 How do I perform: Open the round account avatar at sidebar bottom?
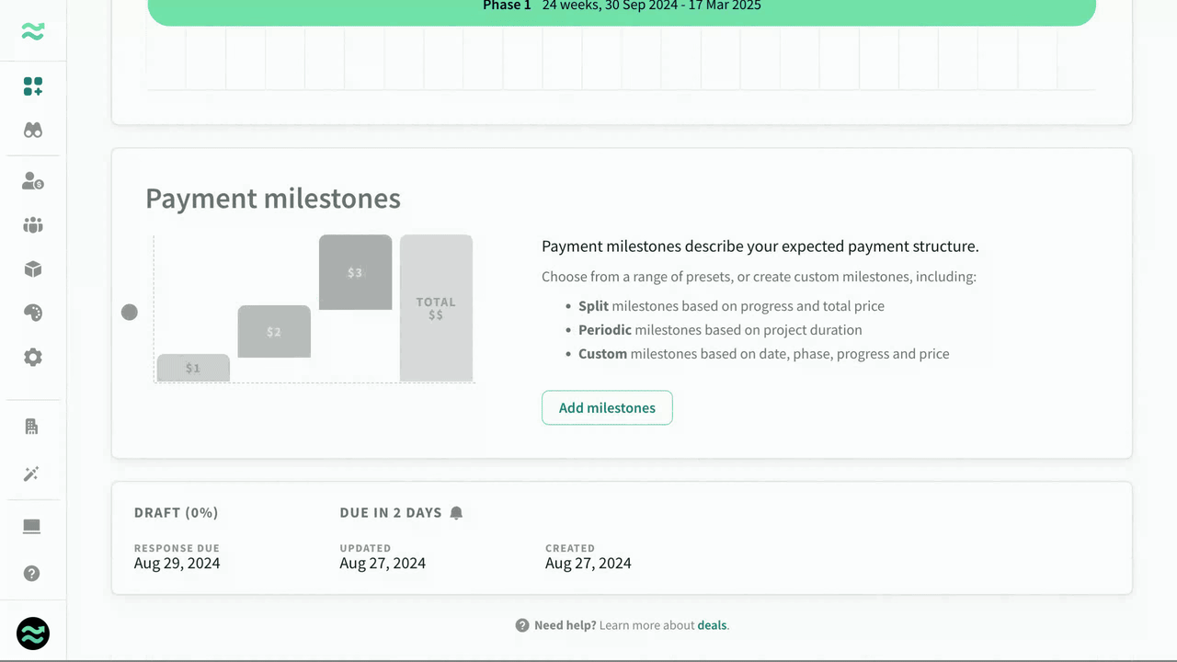(33, 633)
